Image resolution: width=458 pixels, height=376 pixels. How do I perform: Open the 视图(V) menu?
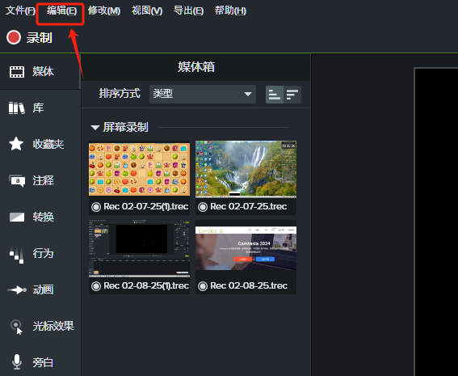coord(147,11)
